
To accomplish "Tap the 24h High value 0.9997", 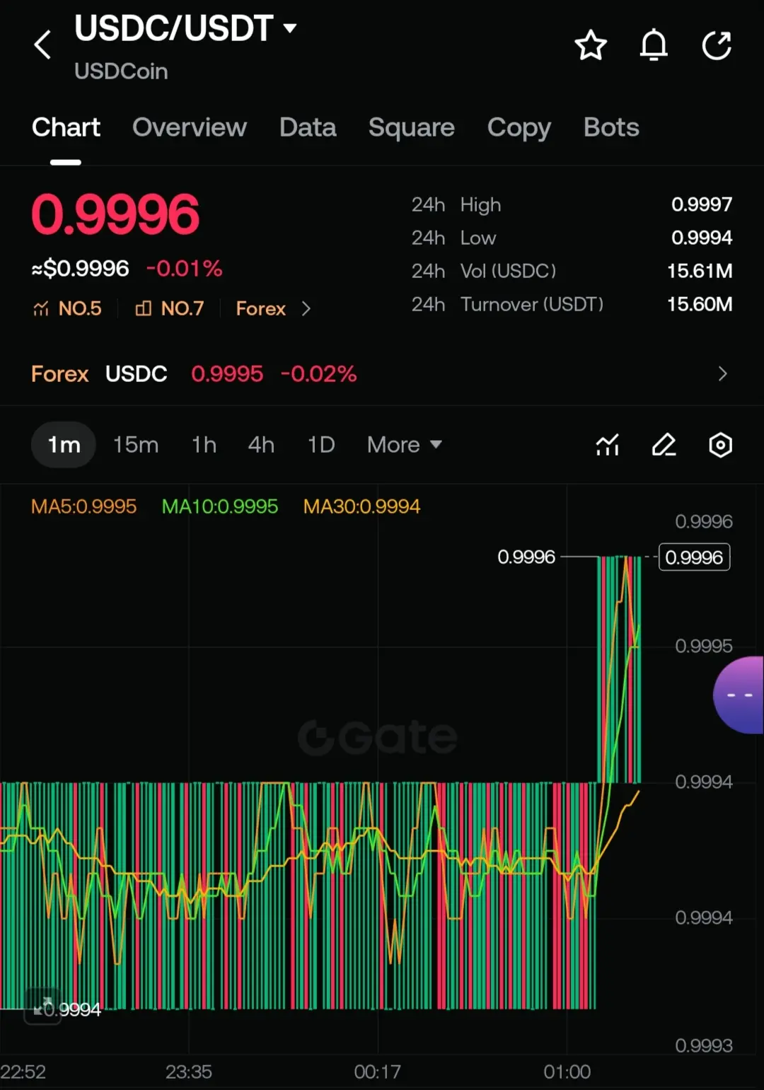I will (x=702, y=204).
